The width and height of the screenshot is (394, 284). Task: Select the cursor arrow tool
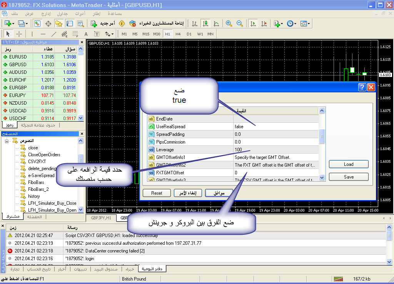pos(8,34)
